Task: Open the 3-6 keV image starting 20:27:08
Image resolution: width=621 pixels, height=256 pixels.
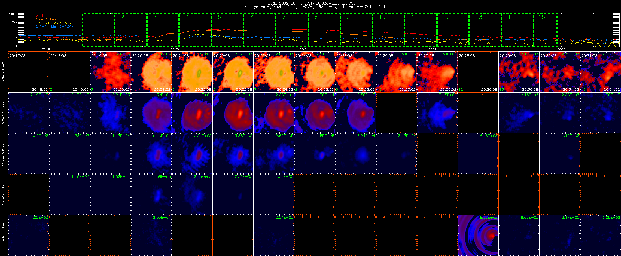Action: (437, 72)
